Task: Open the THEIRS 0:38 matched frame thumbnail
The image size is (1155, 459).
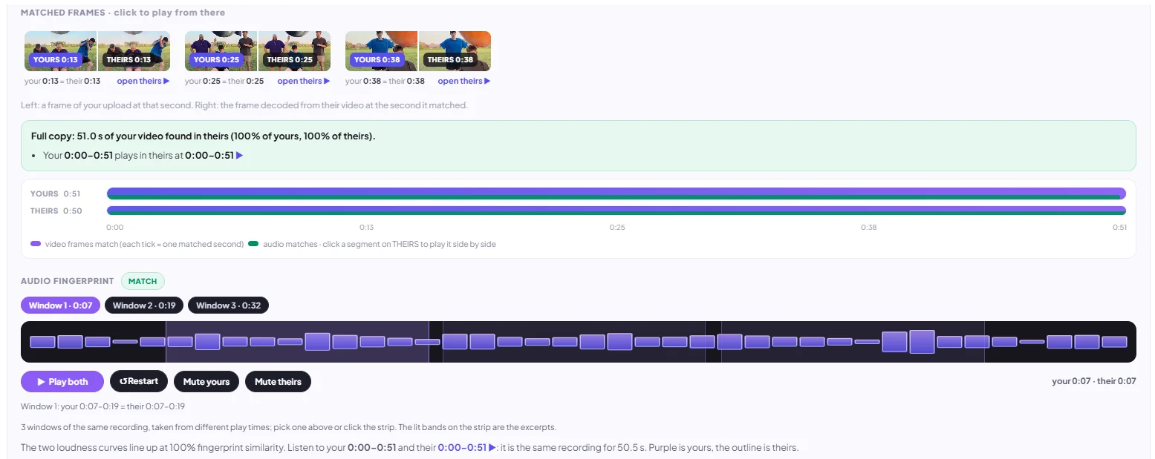Action: click(455, 51)
